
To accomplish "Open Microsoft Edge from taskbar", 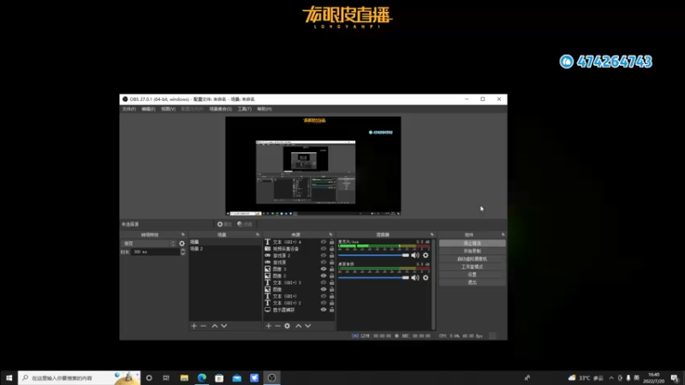I will [x=202, y=378].
